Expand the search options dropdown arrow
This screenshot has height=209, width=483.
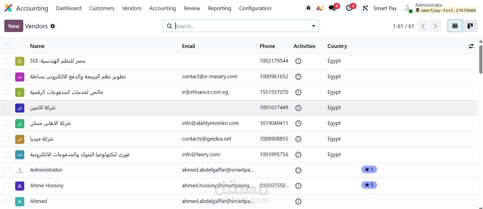pyautogui.click(x=313, y=26)
